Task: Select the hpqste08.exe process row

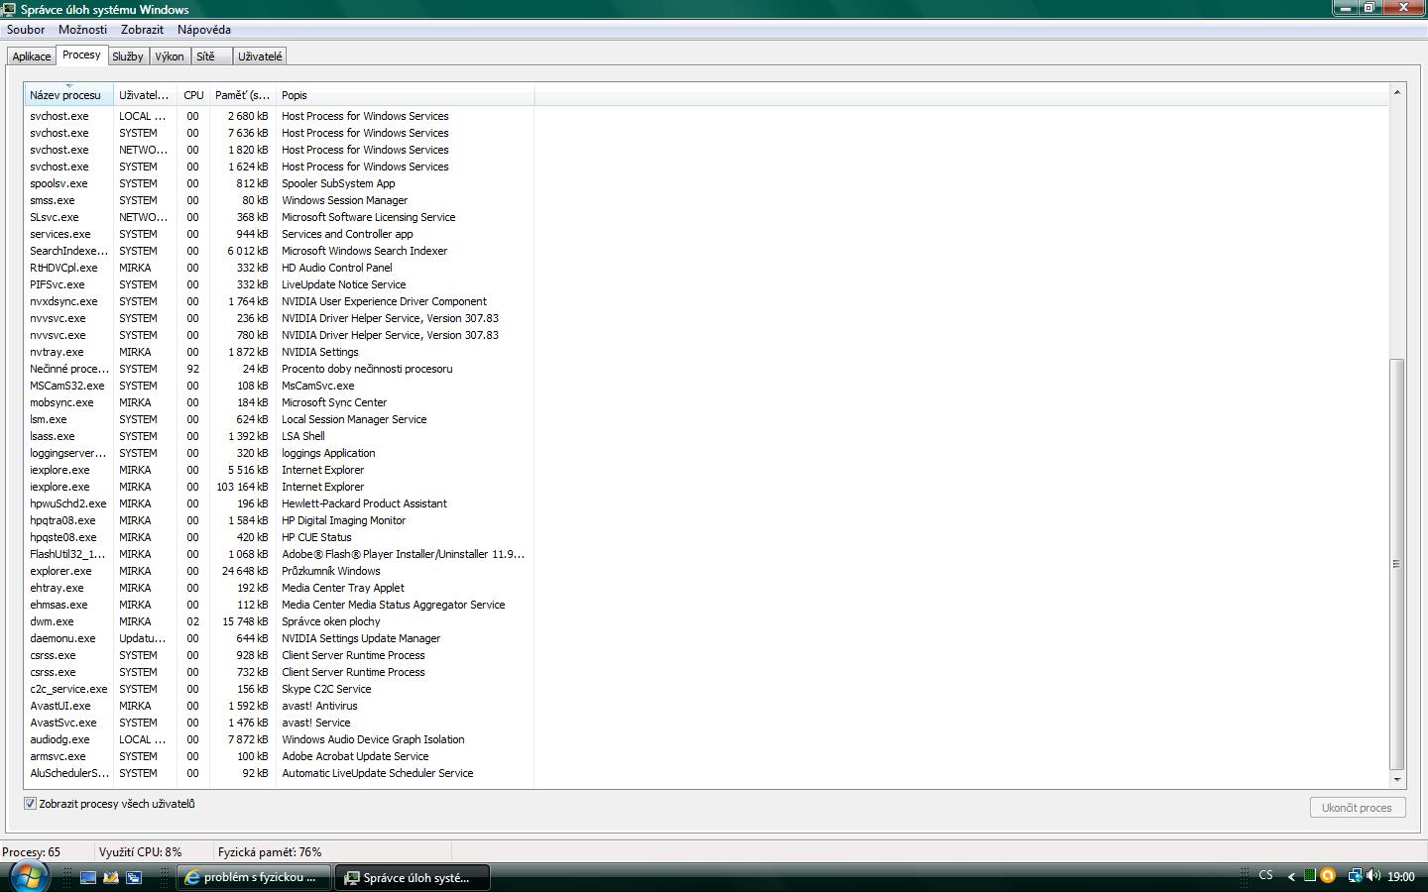Action: click(x=278, y=537)
